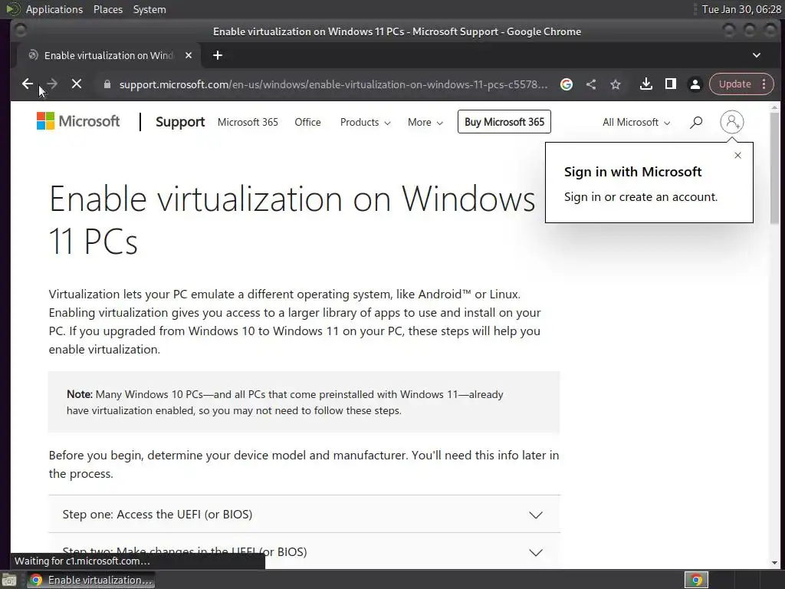Click the Chrome Update button

coord(734,84)
